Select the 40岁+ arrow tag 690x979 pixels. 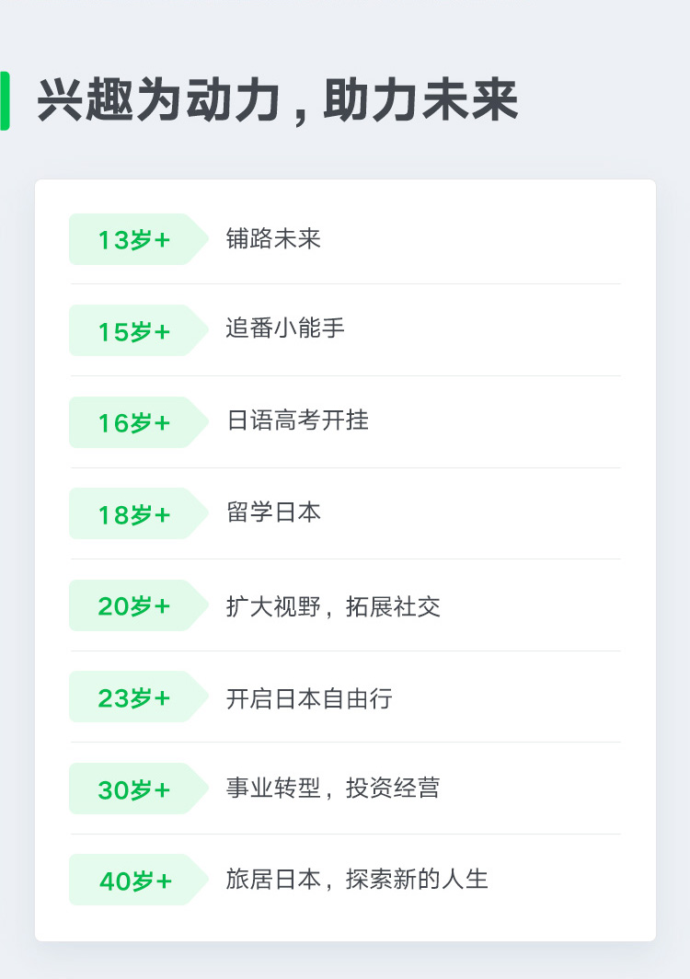[x=138, y=880]
